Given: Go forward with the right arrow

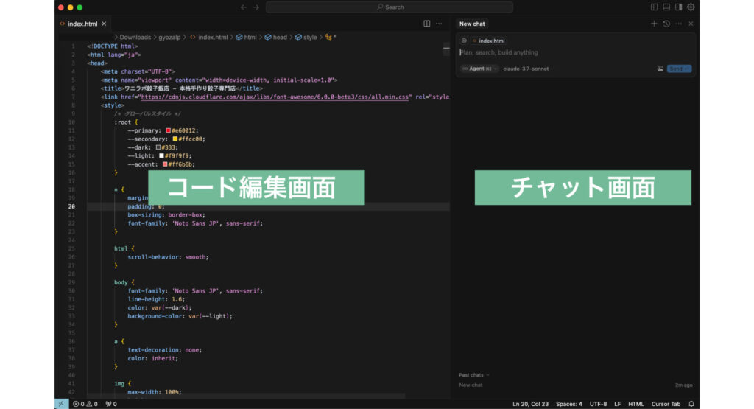Looking at the screenshot, I should [256, 7].
